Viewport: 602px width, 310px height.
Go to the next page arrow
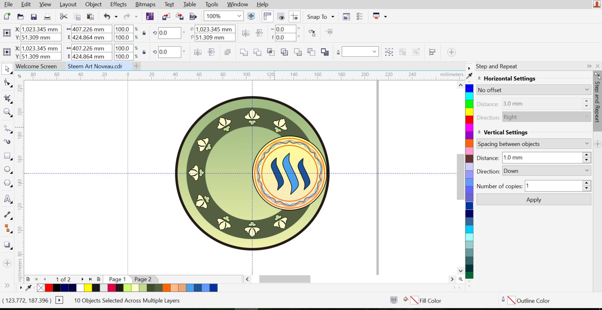click(x=83, y=279)
